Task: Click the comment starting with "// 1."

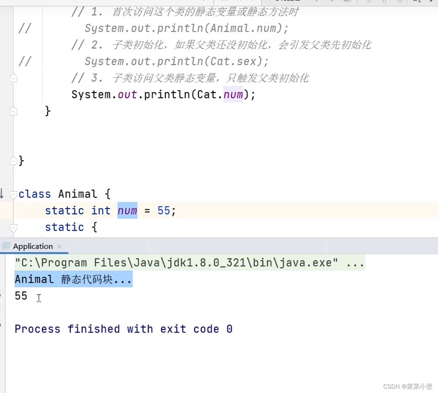Action: 185,12
